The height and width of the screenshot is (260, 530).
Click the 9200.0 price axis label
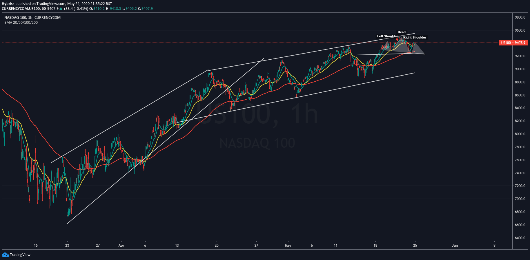click(x=520, y=56)
